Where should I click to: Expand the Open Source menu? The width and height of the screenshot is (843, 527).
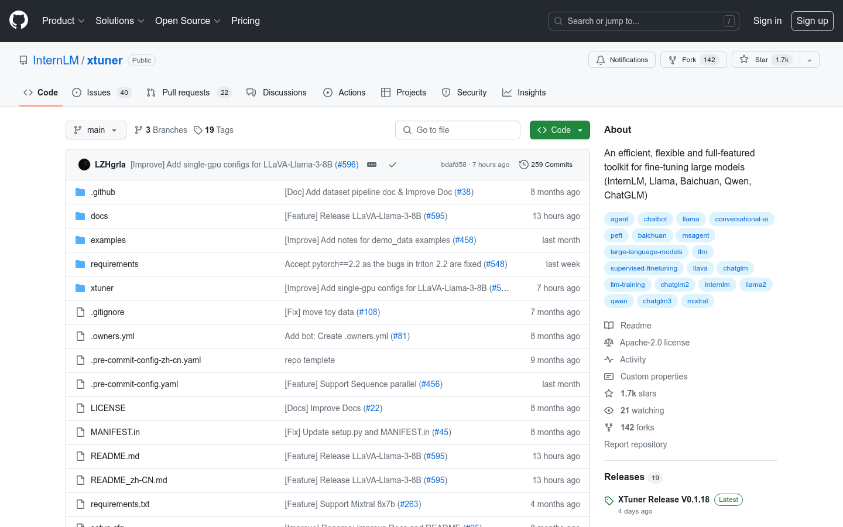click(x=187, y=20)
